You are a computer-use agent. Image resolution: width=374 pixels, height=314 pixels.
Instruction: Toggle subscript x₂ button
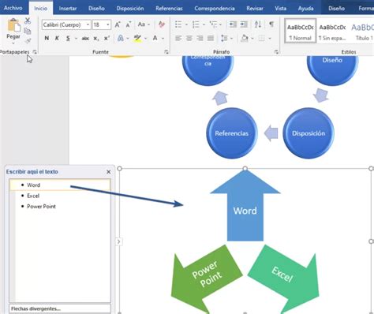coord(96,39)
